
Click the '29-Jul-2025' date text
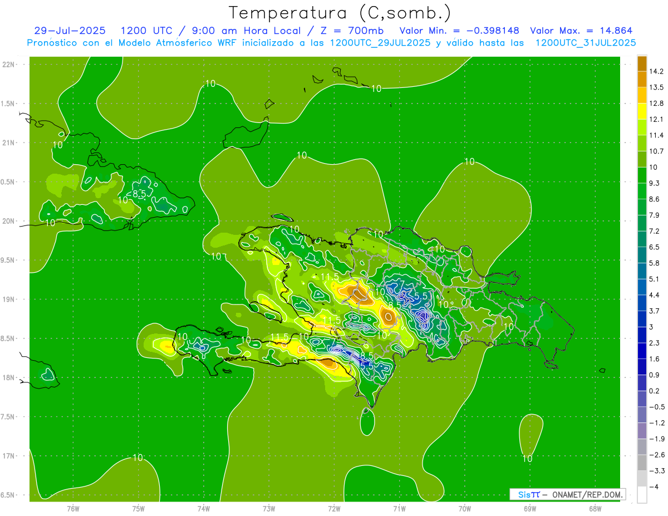(70, 31)
